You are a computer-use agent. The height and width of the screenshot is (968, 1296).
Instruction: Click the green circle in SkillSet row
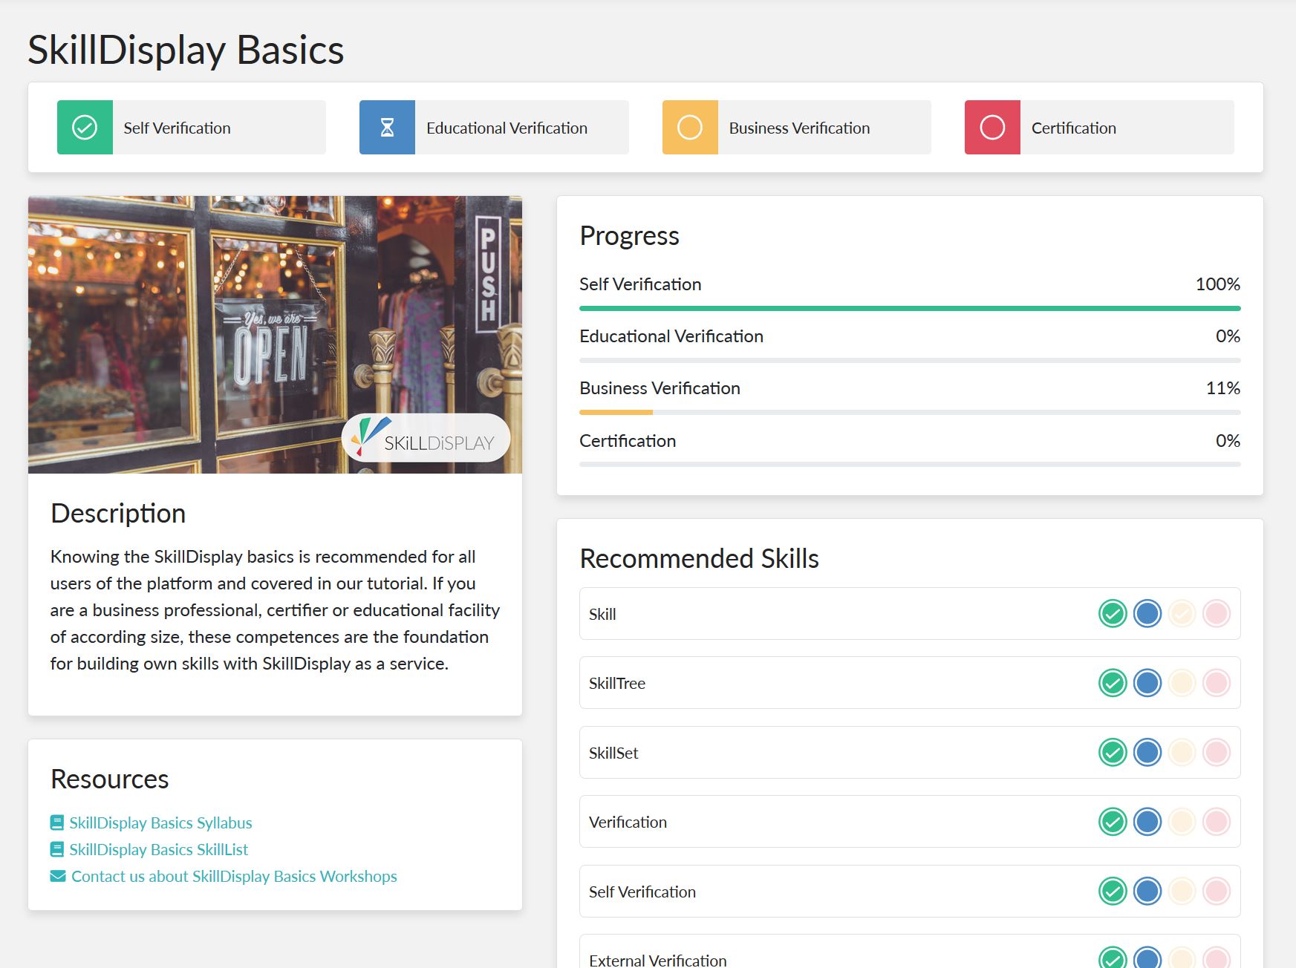point(1113,753)
